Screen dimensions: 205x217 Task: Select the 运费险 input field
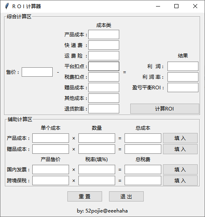coord(104,56)
